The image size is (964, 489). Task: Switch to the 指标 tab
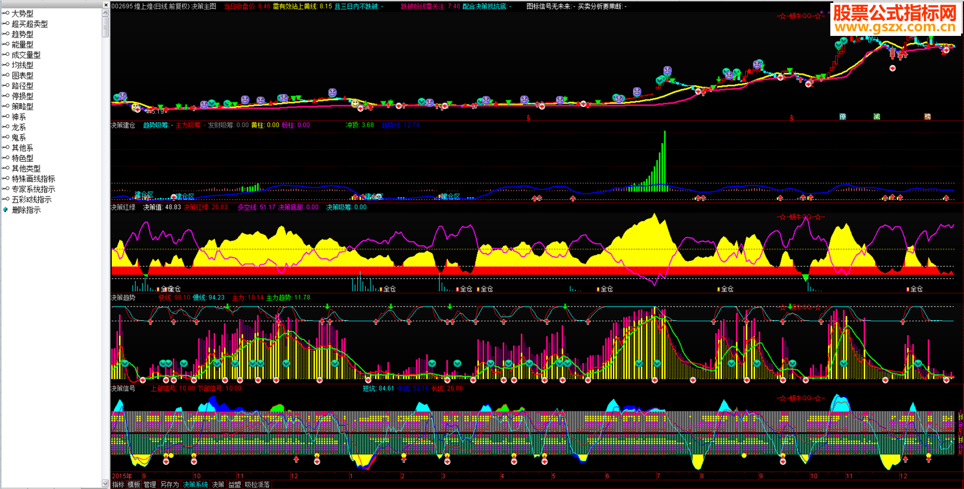118,484
